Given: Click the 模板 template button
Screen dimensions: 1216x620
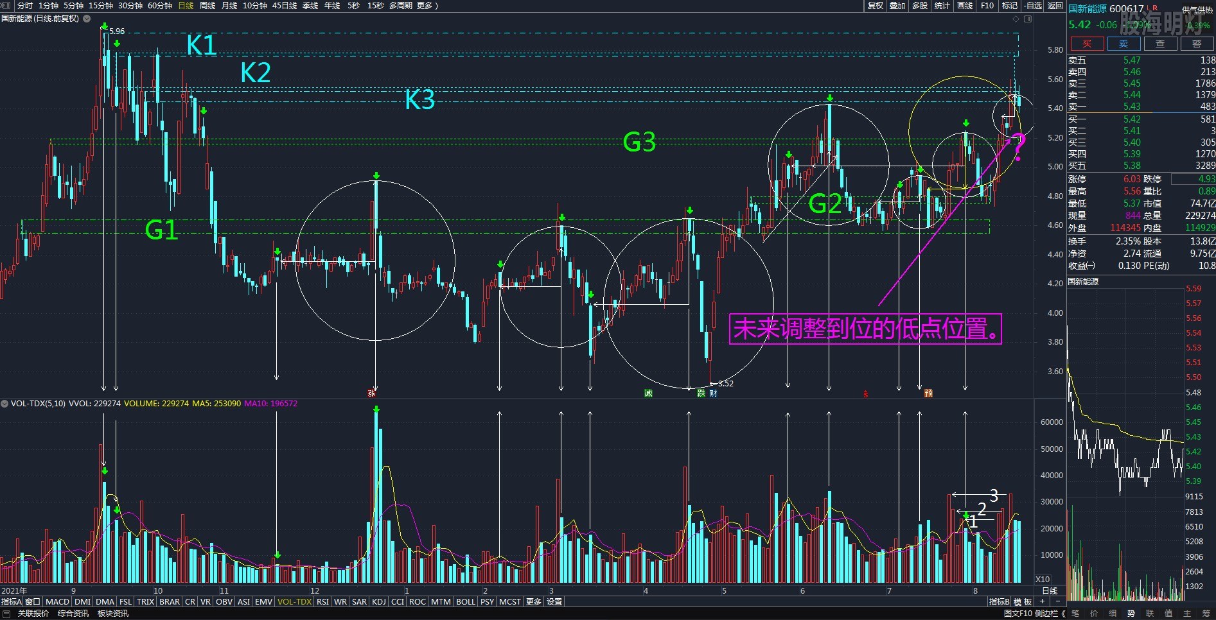Looking at the screenshot, I should (x=1023, y=602).
